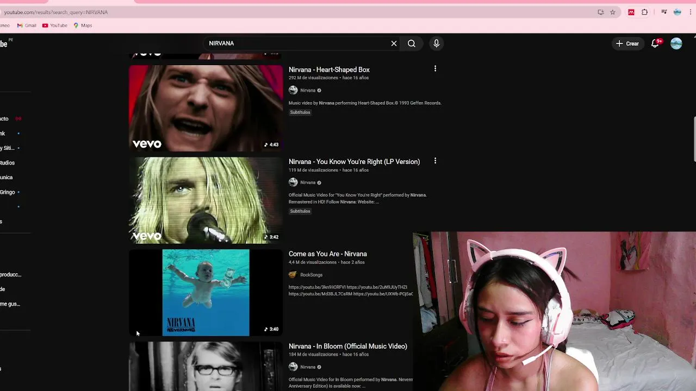Play You Know You're Right thumbnail
Image resolution: width=696 pixels, height=391 pixels.
[x=206, y=200]
